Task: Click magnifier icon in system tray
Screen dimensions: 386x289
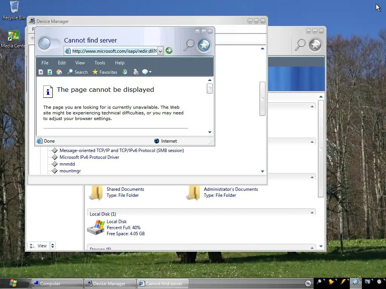Action: (319, 281)
